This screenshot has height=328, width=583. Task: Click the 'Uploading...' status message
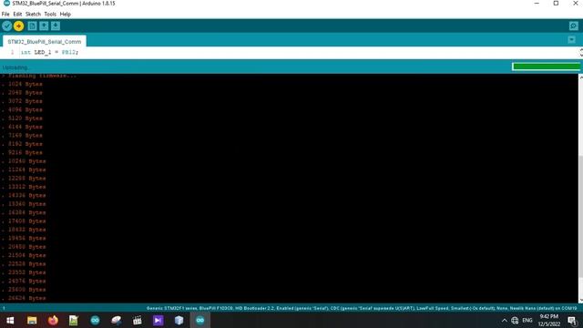click(15, 67)
